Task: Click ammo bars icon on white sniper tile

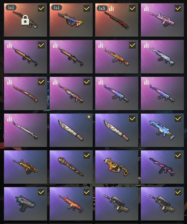Action: pyautogui.click(x=10, y=119)
